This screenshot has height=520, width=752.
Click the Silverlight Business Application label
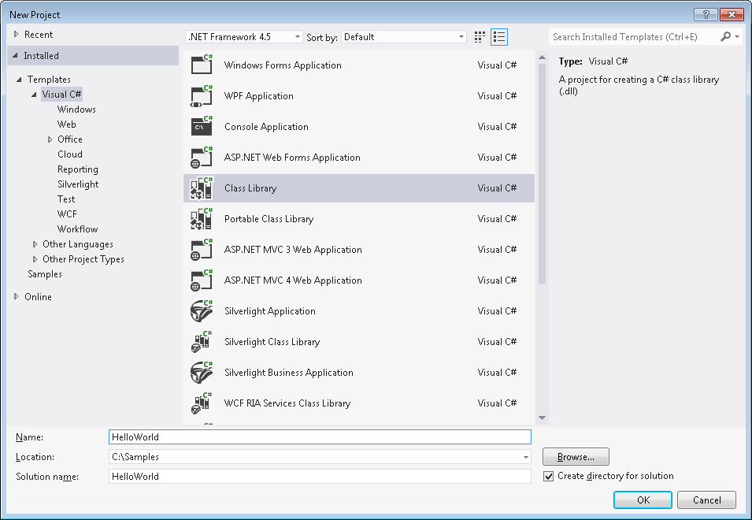[288, 372]
